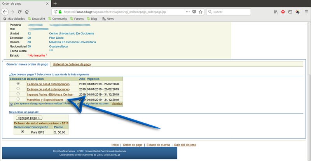Open the page actions three-dots menu
Screen dimensions: 311x161
pyautogui.click(x=187, y=12)
